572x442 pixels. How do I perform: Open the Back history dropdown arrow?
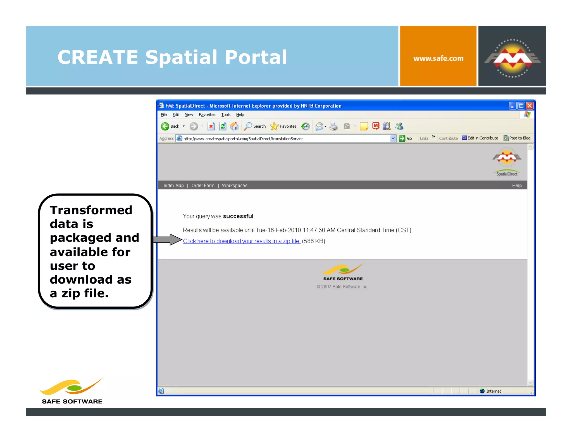(183, 126)
